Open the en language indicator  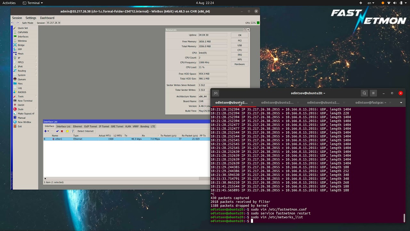click(370, 3)
